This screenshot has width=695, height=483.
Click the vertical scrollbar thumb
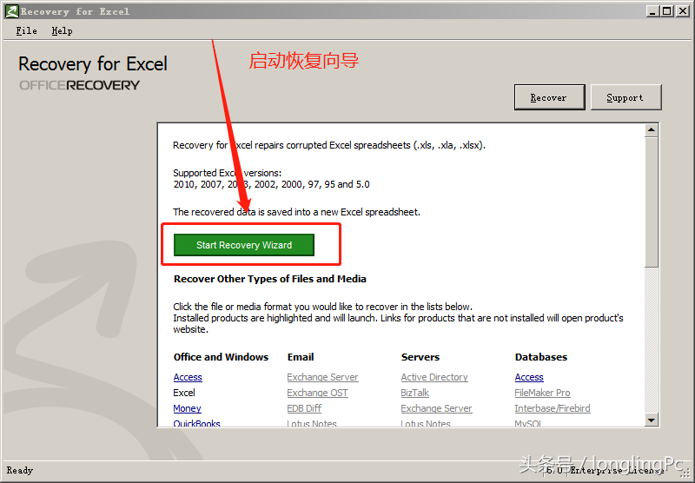click(651, 202)
